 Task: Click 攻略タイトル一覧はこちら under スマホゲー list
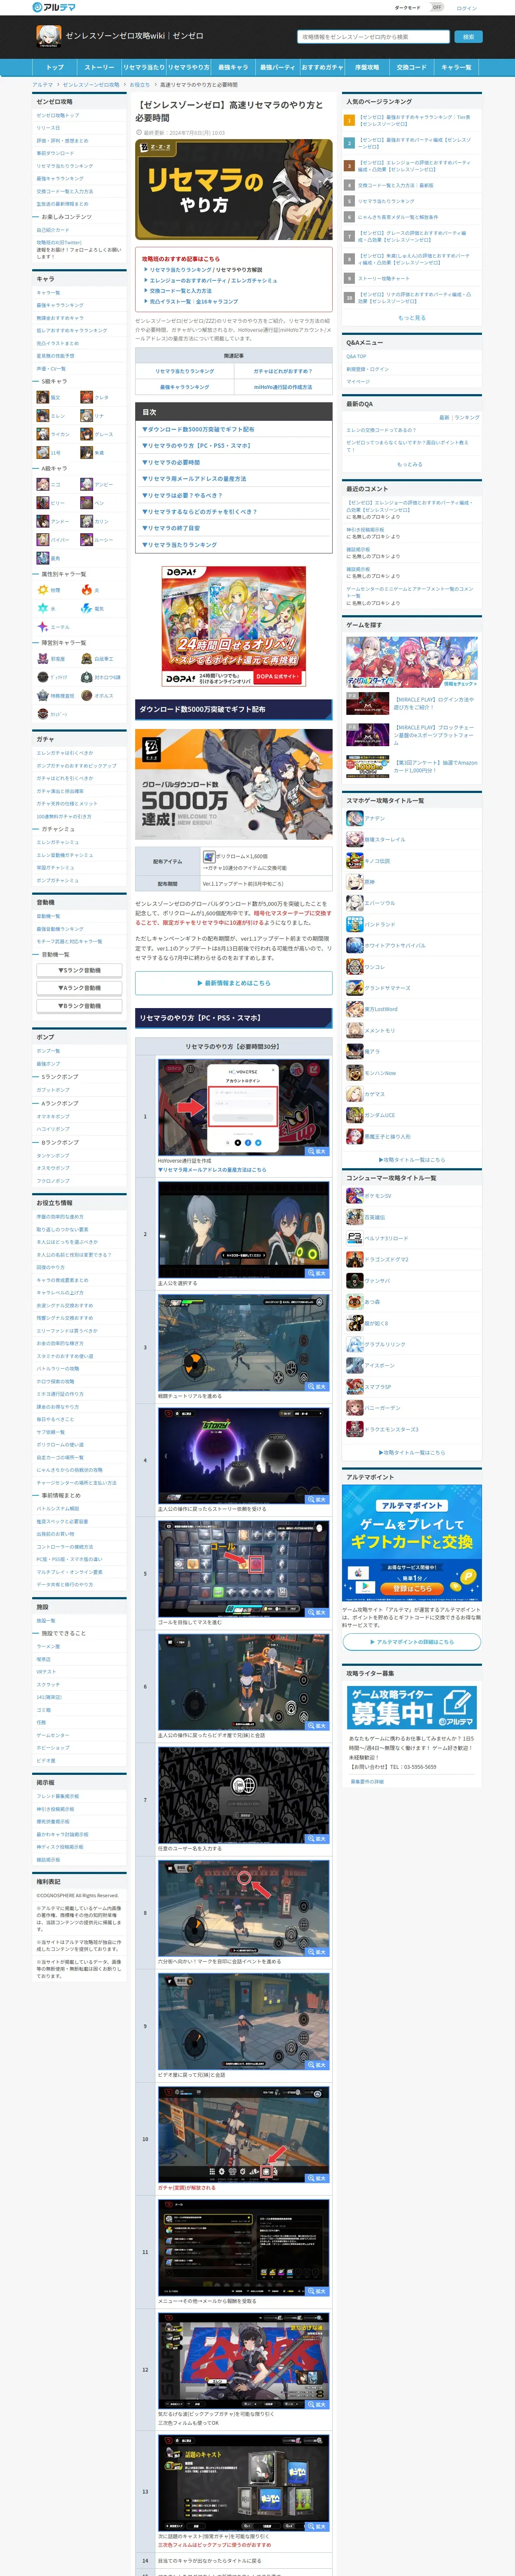pos(413,1160)
